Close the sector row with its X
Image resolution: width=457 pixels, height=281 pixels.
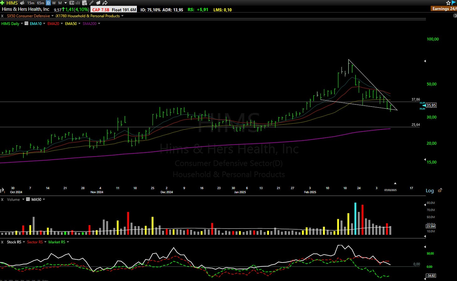click(2, 16)
